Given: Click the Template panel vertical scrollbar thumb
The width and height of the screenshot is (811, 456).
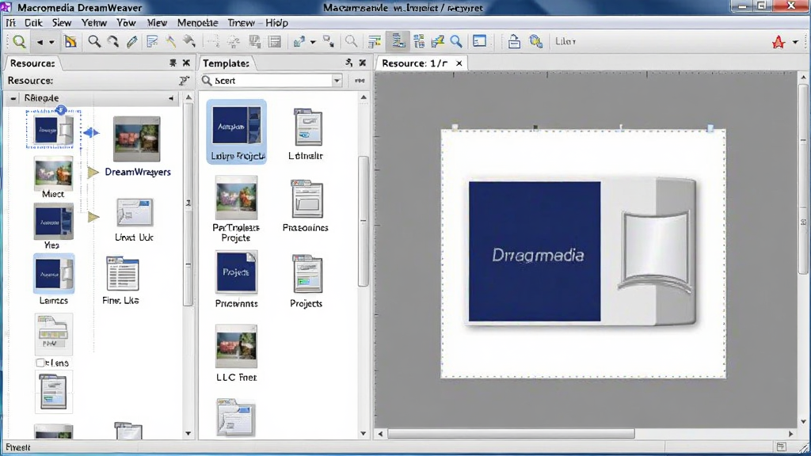Looking at the screenshot, I should pos(363,221).
